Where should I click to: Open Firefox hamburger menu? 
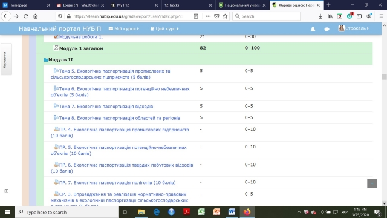pos(382,16)
